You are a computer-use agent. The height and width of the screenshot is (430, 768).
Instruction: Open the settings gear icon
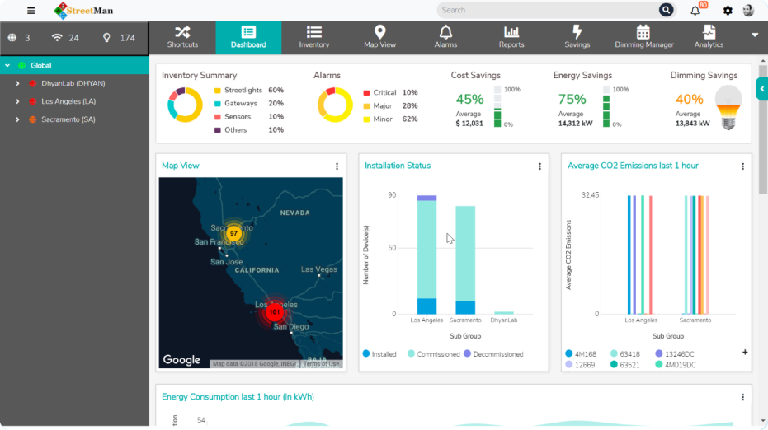coord(728,11)
